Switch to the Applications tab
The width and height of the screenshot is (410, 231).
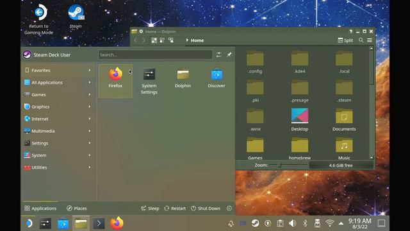40,208
